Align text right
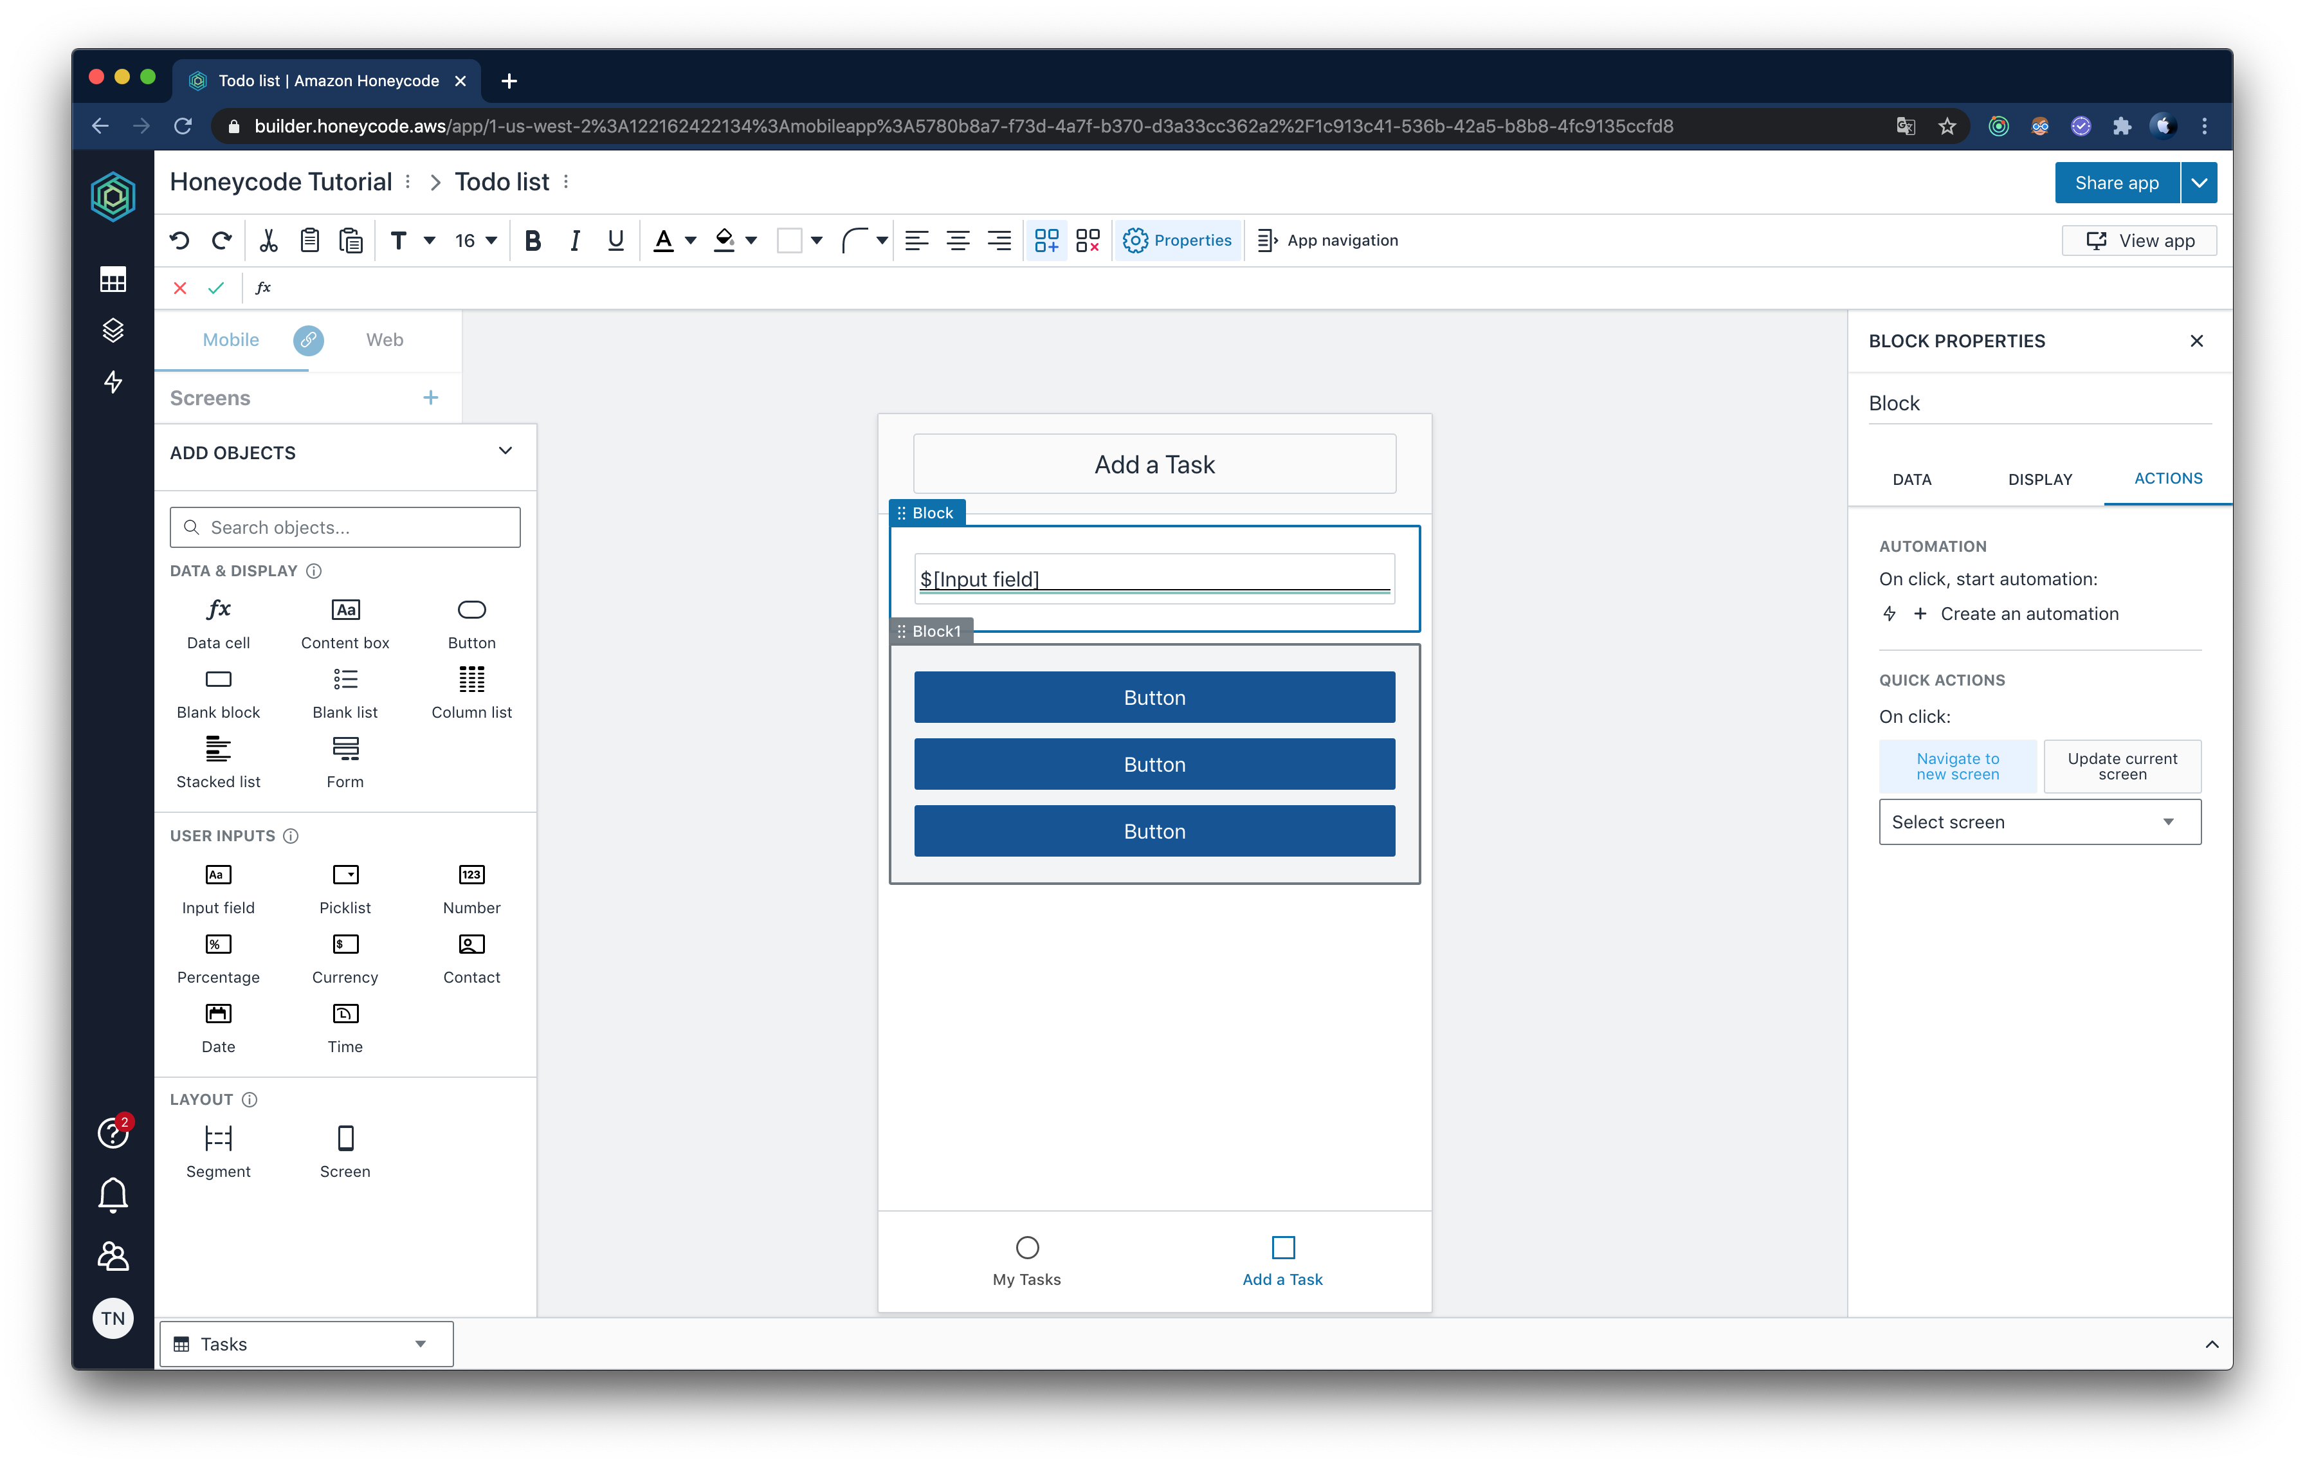The height and width of the screenshot is (1465, 2305). point(998,240)
